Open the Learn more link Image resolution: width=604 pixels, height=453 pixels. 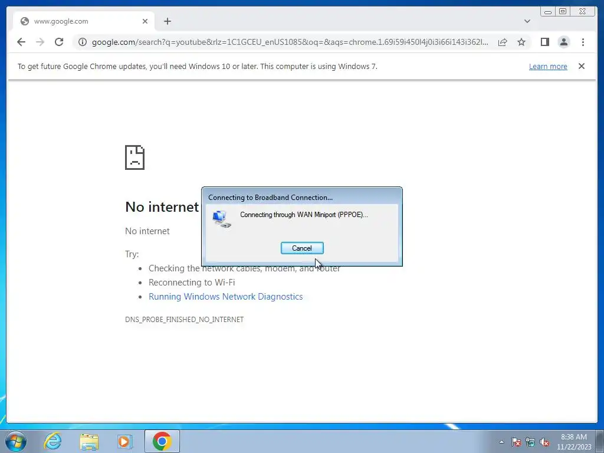(548, 66)
